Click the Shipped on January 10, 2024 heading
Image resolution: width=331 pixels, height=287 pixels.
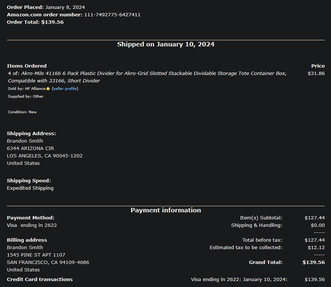(x=166, y=44)
